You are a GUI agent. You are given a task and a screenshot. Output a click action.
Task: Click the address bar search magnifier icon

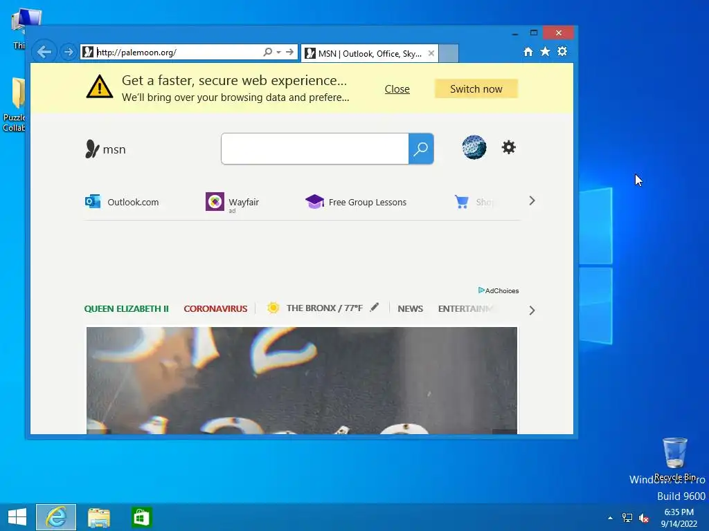tap(268, 52)
